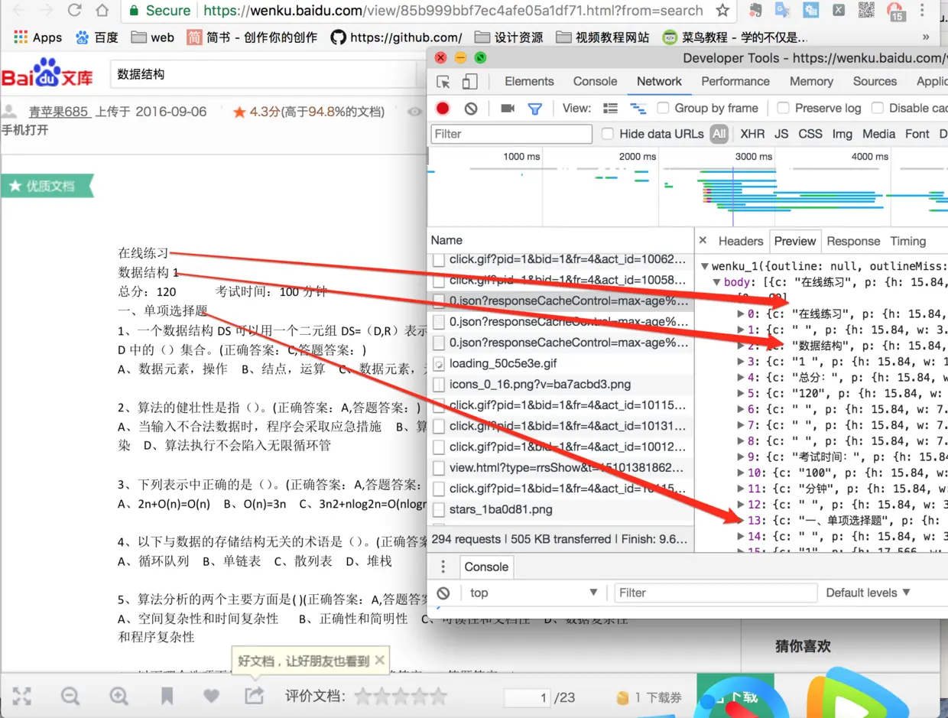Stop recording the network log
Viewport: 948px width, 718px height.
pos(443,109)
